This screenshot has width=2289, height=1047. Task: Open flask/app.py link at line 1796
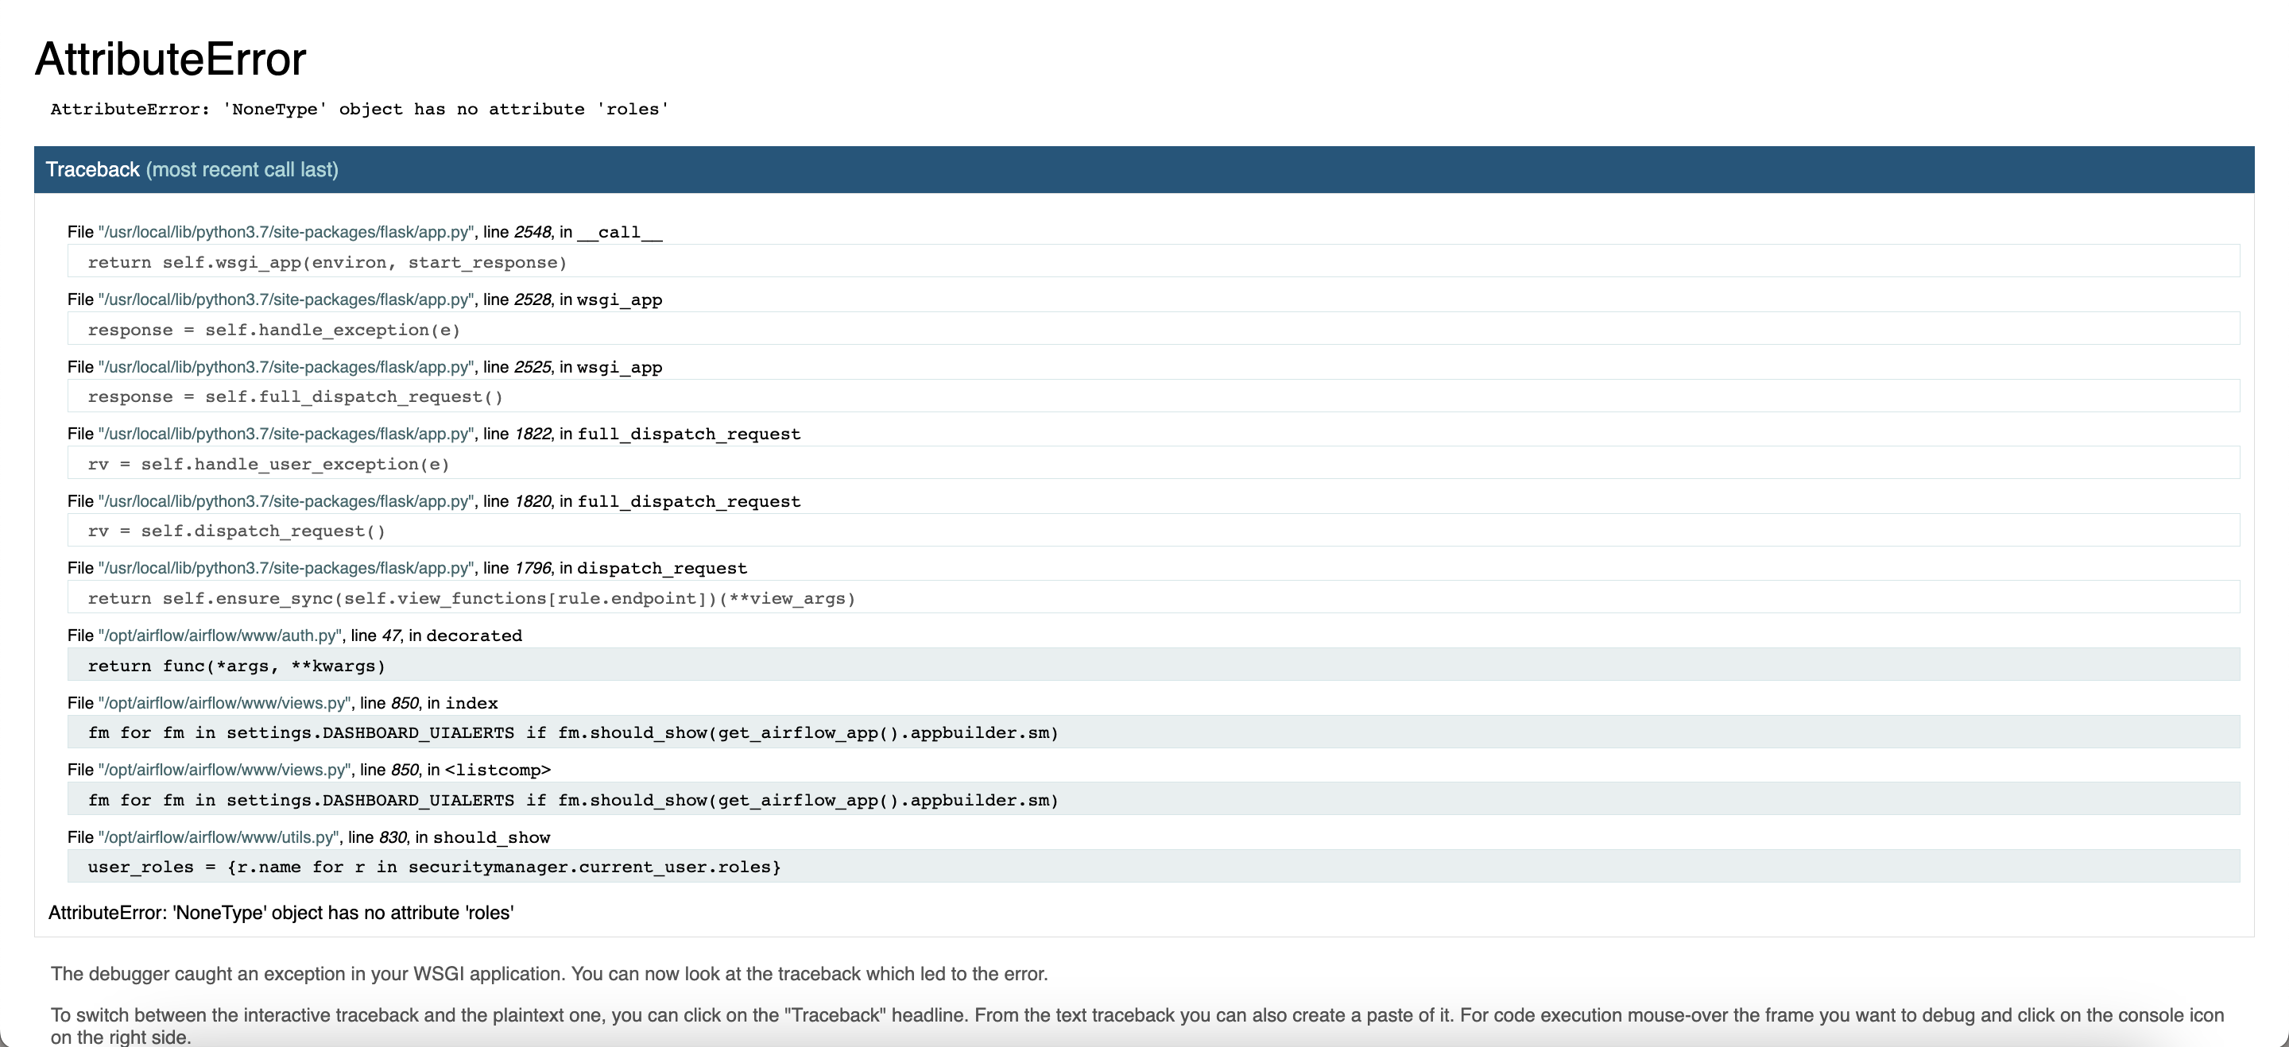click(286, 568)
